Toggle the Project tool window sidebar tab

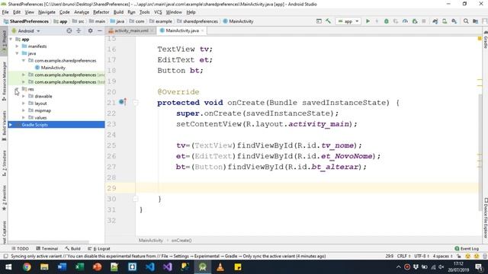tap(4, 41)
